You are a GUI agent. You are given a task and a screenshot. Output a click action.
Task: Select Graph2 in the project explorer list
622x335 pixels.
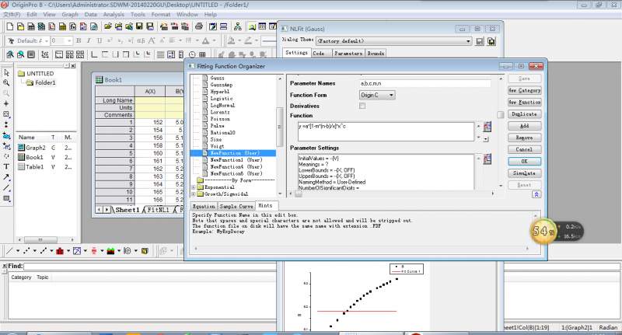click(35, 147)
